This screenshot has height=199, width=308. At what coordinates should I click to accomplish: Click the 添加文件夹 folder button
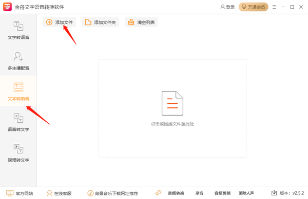pyautogui.click(x=101, y=23)
